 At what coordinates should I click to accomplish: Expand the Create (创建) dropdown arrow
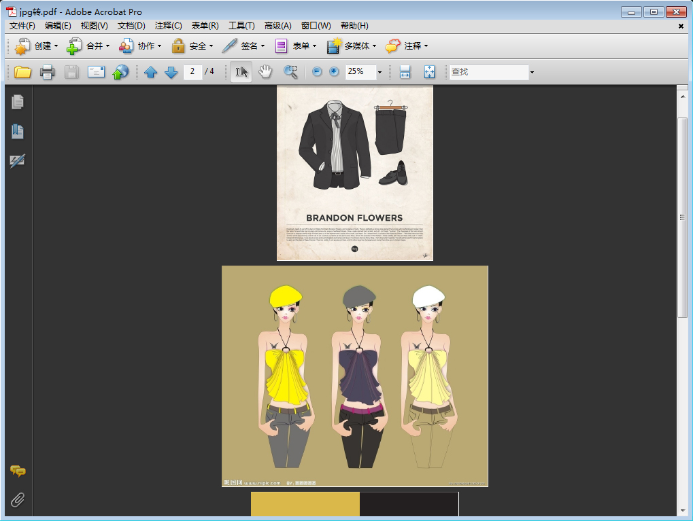point(56,46)
